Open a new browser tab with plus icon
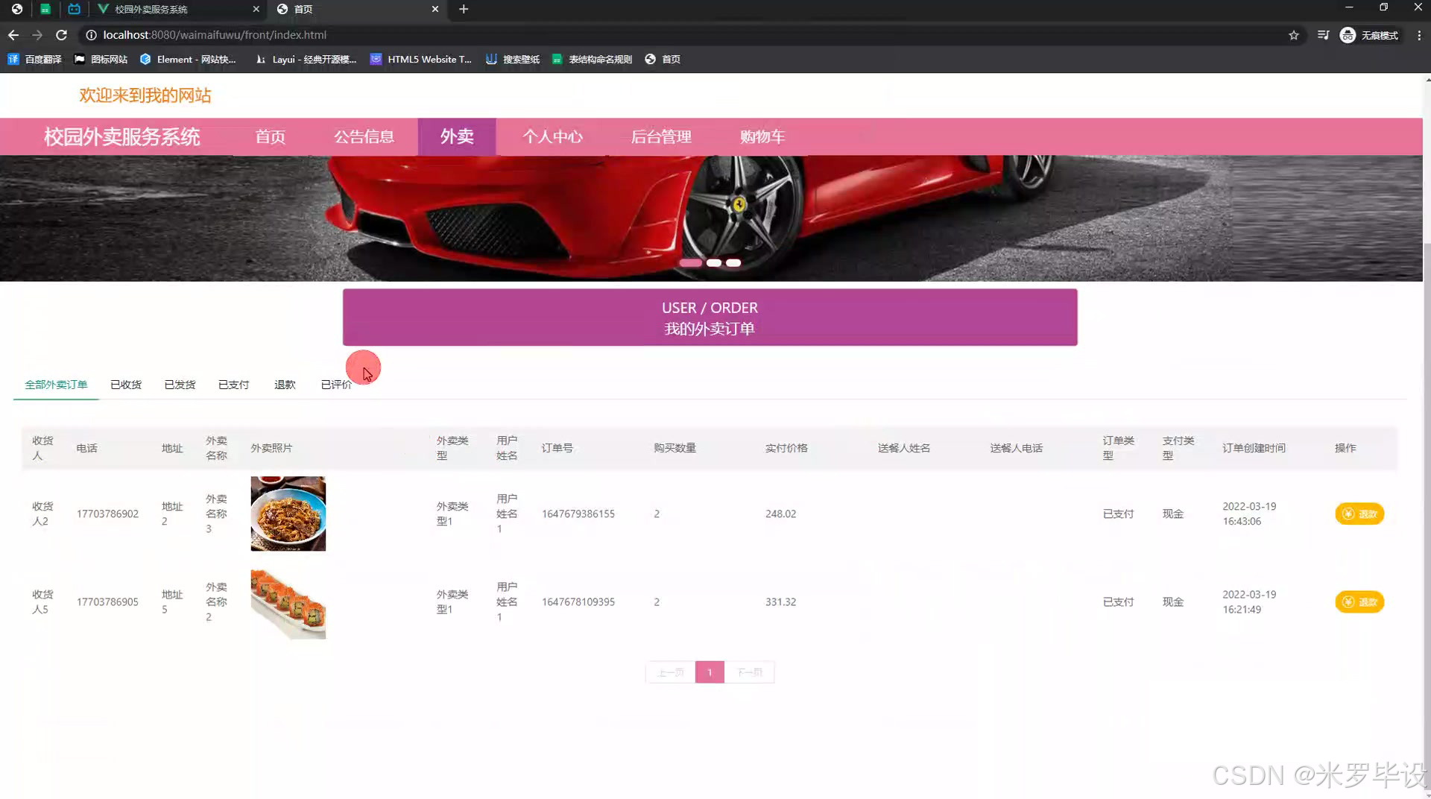 (x=464, y=9)
